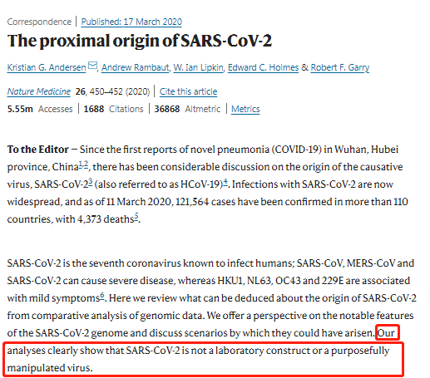Click the article title heading

tap(140, 41)
